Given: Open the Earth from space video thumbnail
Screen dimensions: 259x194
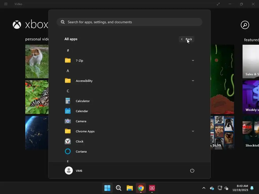Looking at the screenshot, I should (37, 133).
